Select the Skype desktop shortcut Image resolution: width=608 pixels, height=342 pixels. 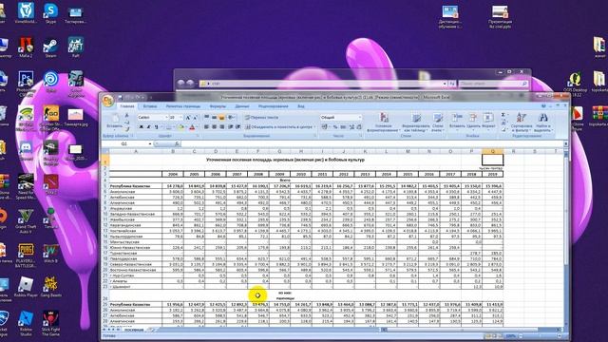[50, 13]
